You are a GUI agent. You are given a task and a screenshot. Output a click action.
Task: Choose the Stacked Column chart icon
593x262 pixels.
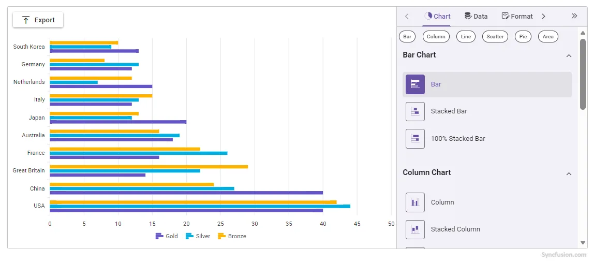tap(415, 229)
